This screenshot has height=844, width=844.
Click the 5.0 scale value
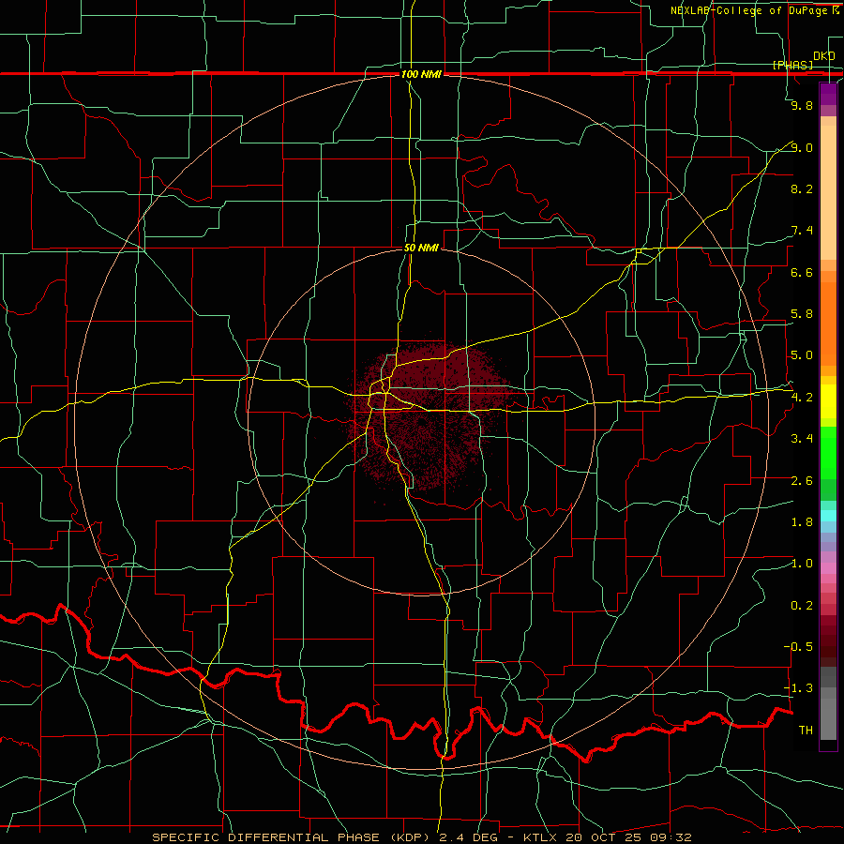[x=802, y=355]
